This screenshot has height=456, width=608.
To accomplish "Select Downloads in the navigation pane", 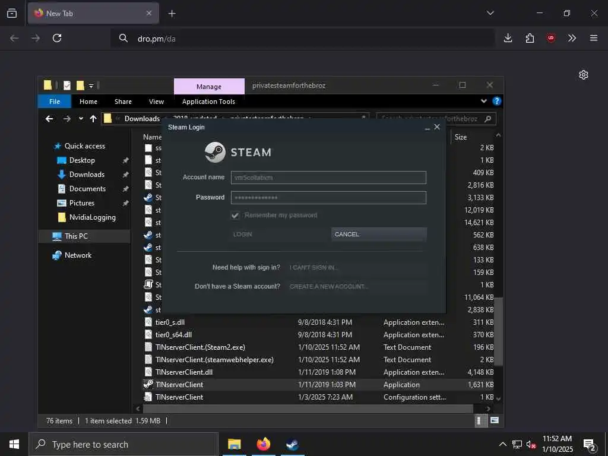I will [x=87, y=175].
